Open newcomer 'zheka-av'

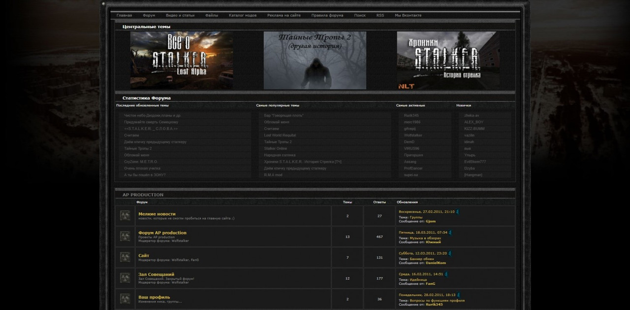(x=472, y=115)
